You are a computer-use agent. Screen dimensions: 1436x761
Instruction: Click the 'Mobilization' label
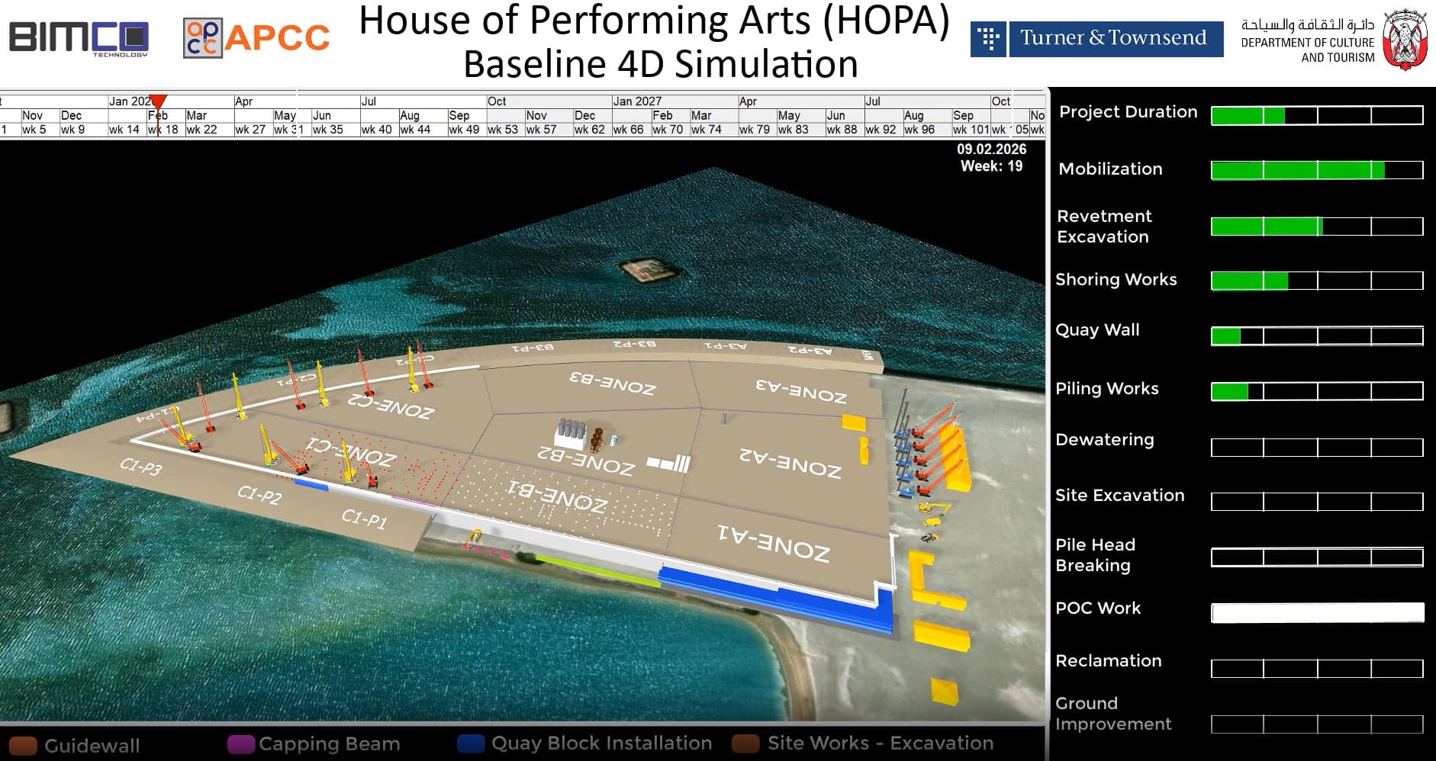click(x=1110, y=169)
